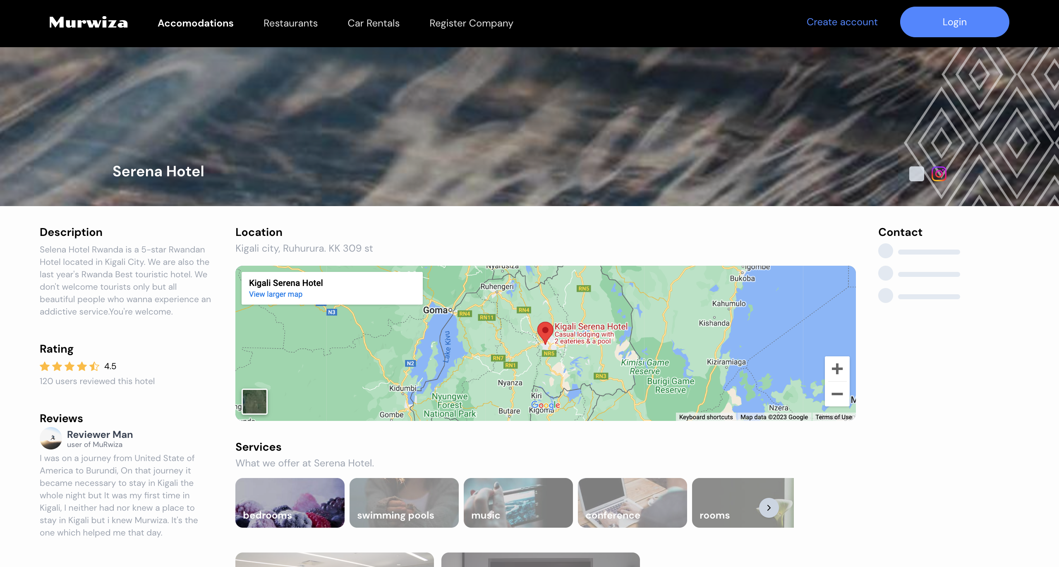Open the first gallery photo below services
Screen dimensions: 1059x567
pyautogui.click(x=335, y=560)
